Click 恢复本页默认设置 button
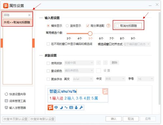The image size is (163, 125). click(15, 119)
